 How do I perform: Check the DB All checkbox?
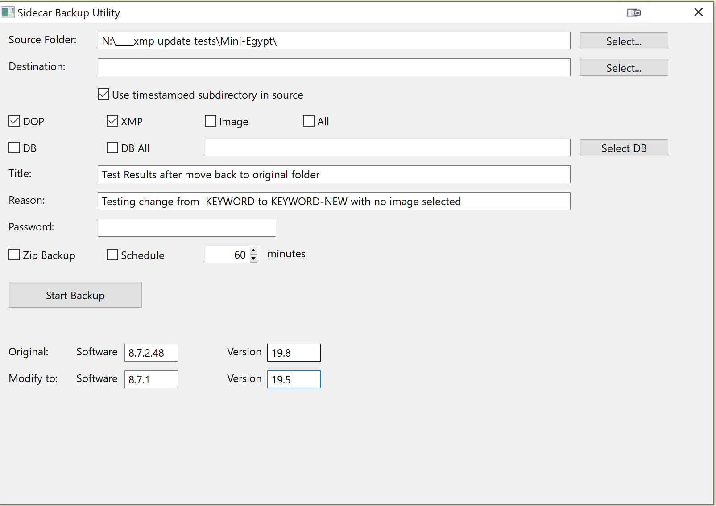tap(112, 148)
